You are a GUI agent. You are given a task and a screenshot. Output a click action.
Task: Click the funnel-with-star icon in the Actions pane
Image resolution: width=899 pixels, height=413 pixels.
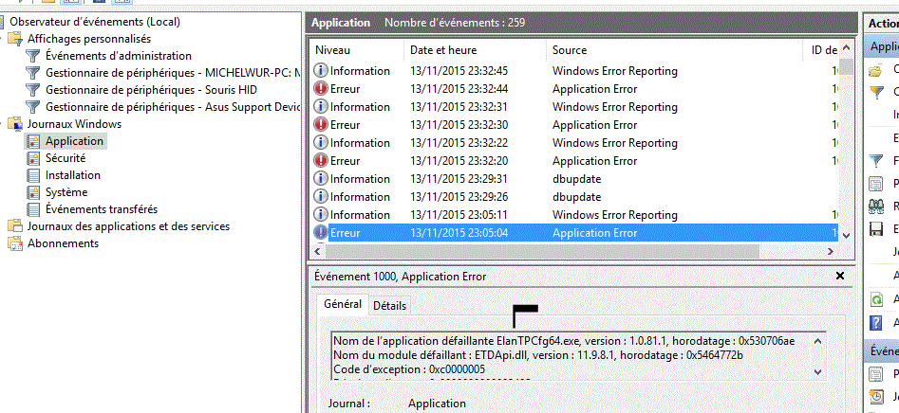pos(876,93)
